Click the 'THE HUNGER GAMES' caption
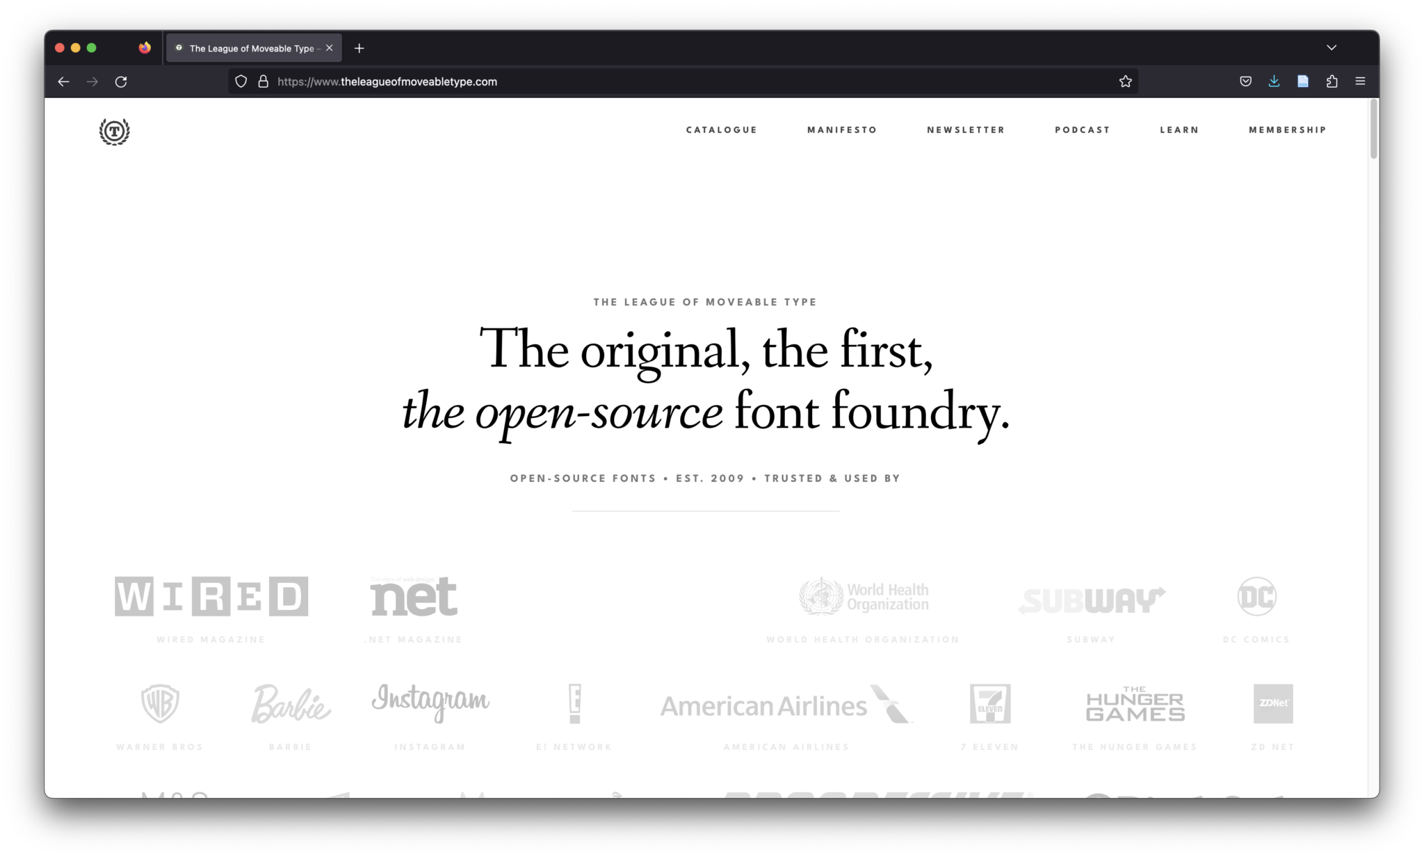This screenshot has height=857, width=1424. (x=1135, y=747)
